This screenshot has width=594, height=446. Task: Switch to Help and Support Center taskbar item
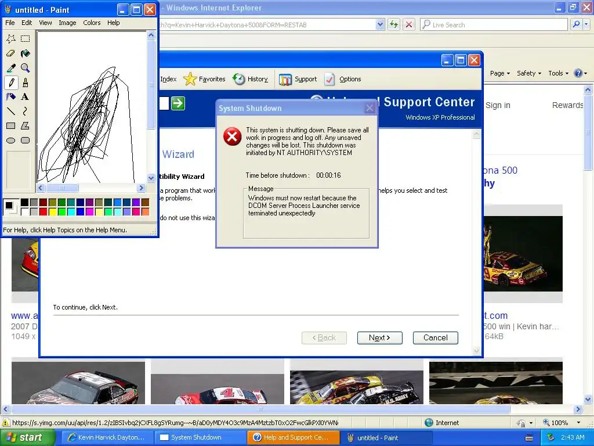coord(293,437)
